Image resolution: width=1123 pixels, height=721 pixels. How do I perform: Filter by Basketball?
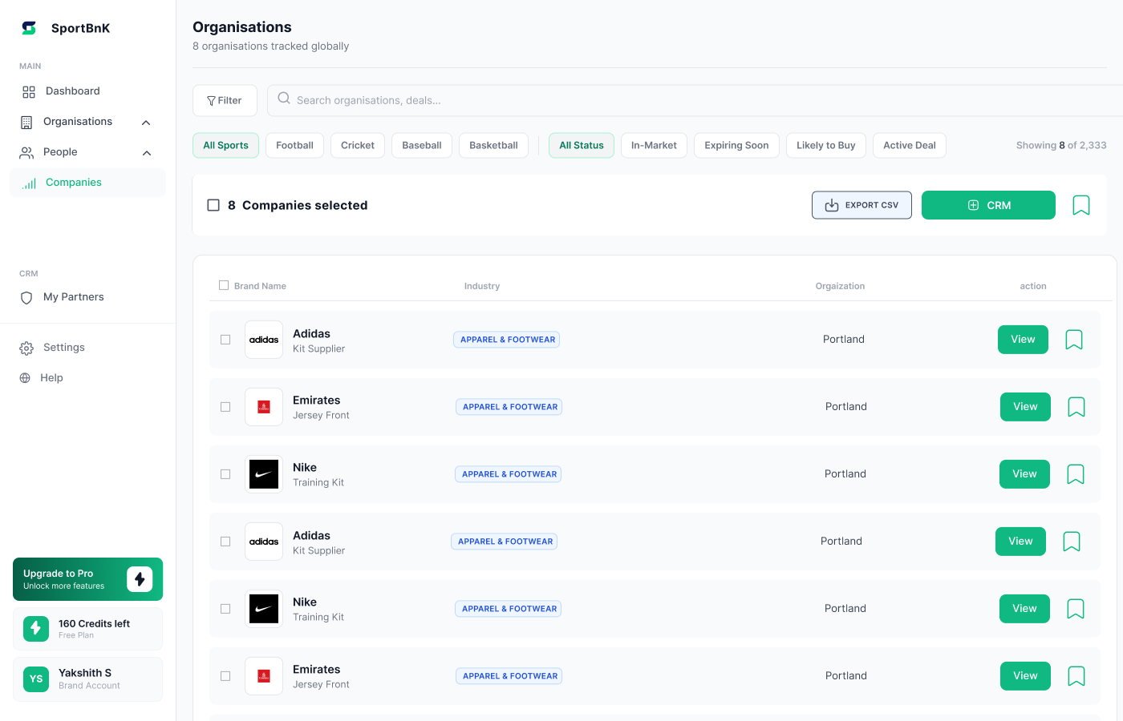(x=493, y=145)
